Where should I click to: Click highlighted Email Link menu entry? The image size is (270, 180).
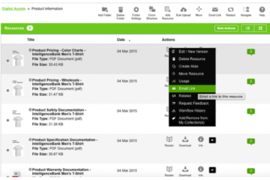(x=192, y=89)
